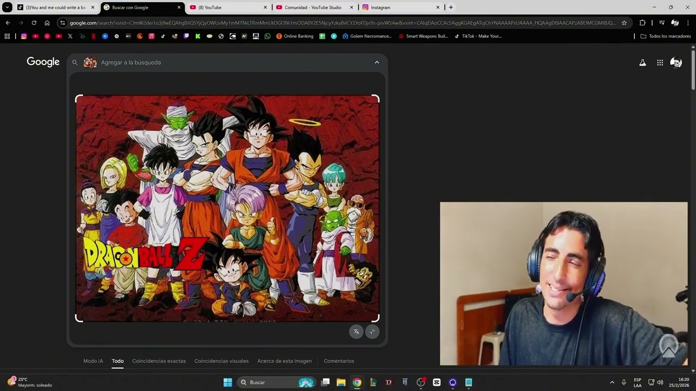This screenshot has height=391, width=696.
Task: Collapse the image search panel chevron
Action: coord(377,62)
